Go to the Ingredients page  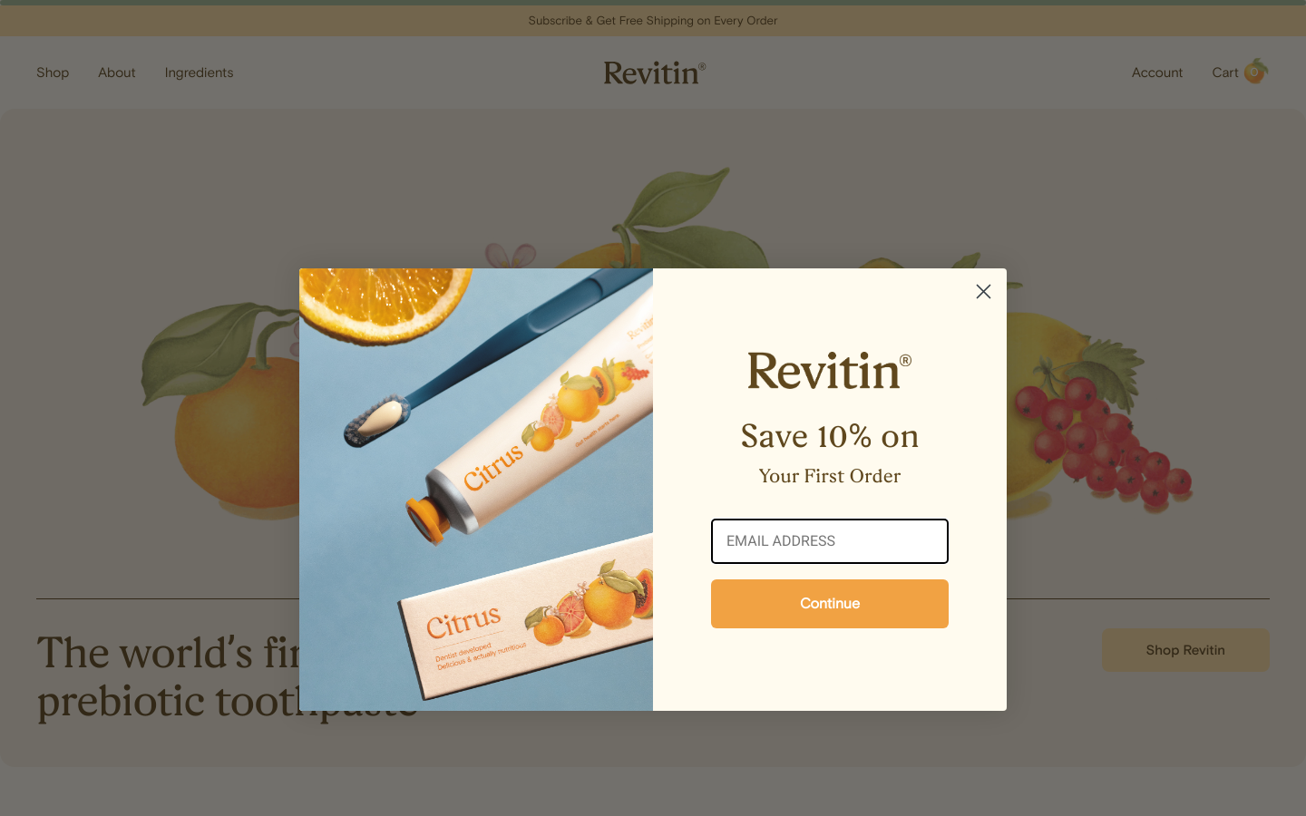(x=199, y=73)
